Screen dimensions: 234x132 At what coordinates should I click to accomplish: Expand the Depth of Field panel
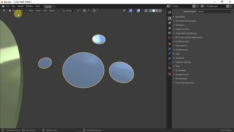[182, 29]
